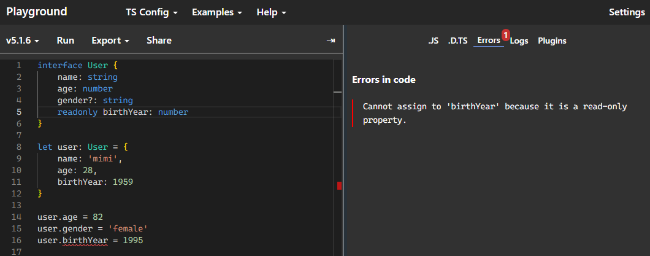The width and height of the screenshot is (650, 256).
Task: Open the Examples dropdown menu
Action: coord(217,12)
